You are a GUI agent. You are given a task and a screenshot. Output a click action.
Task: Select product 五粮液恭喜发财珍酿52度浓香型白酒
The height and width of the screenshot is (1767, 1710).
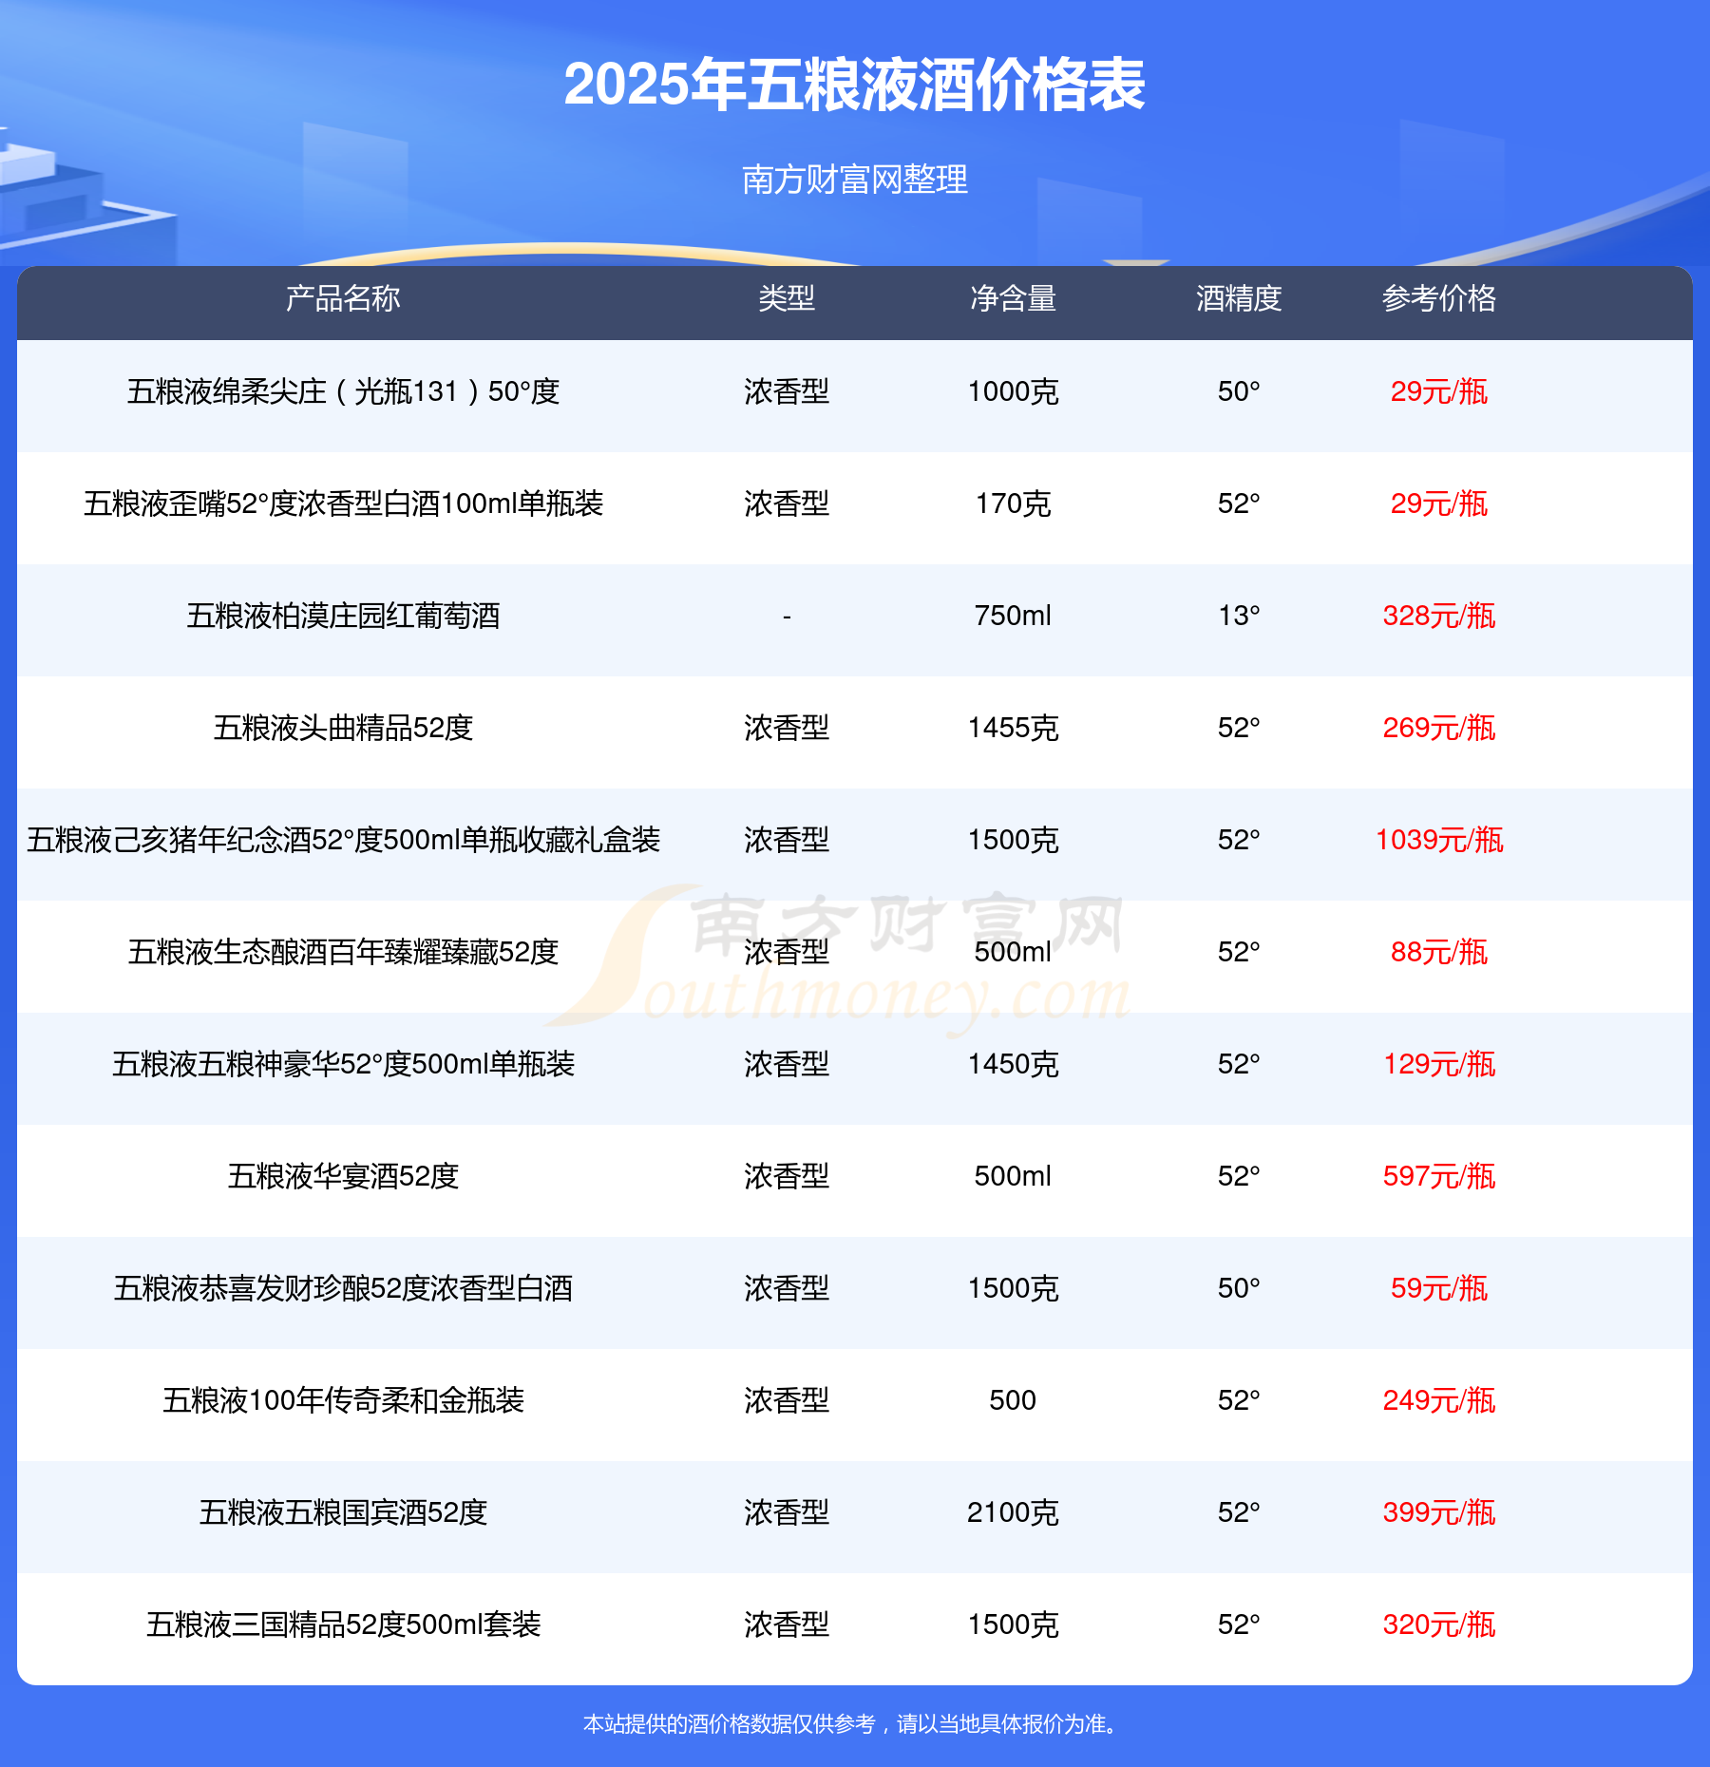click(x=343, y=1288)
